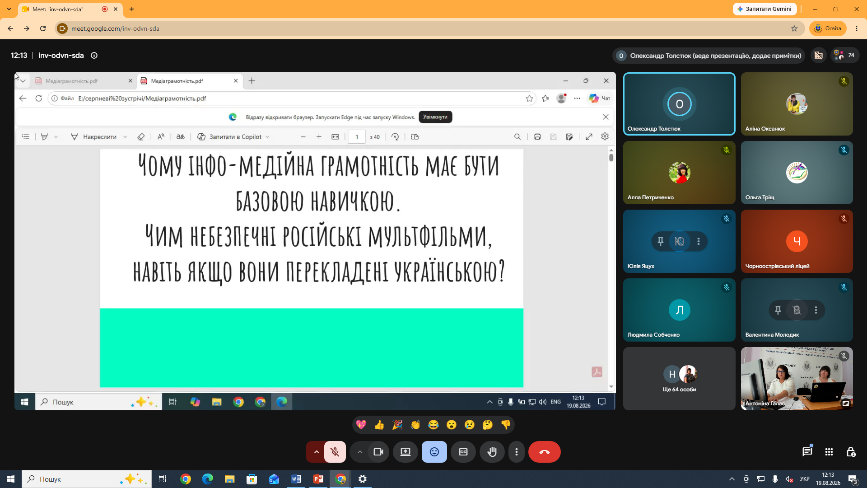Click the presentation layout icon beside presenter name
The image size is (867, 488).
point(818,56)
